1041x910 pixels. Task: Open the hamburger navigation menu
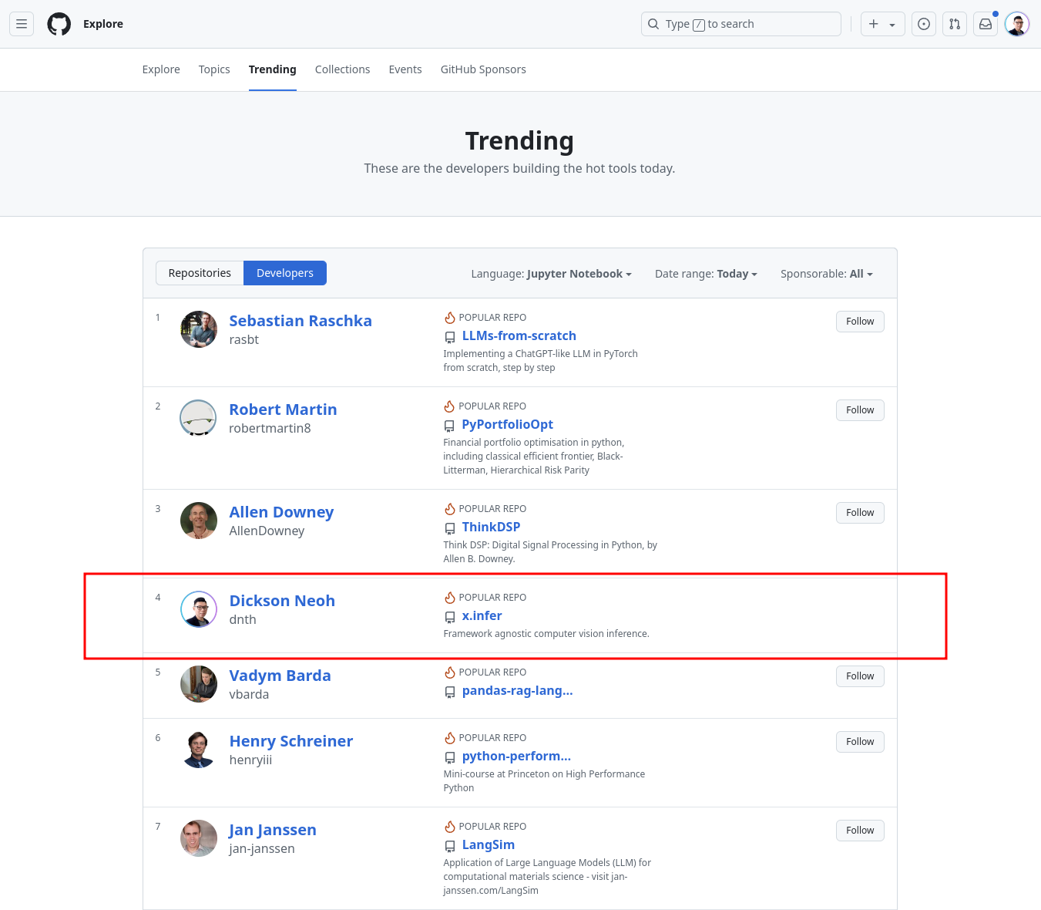(x=21, y=24)
